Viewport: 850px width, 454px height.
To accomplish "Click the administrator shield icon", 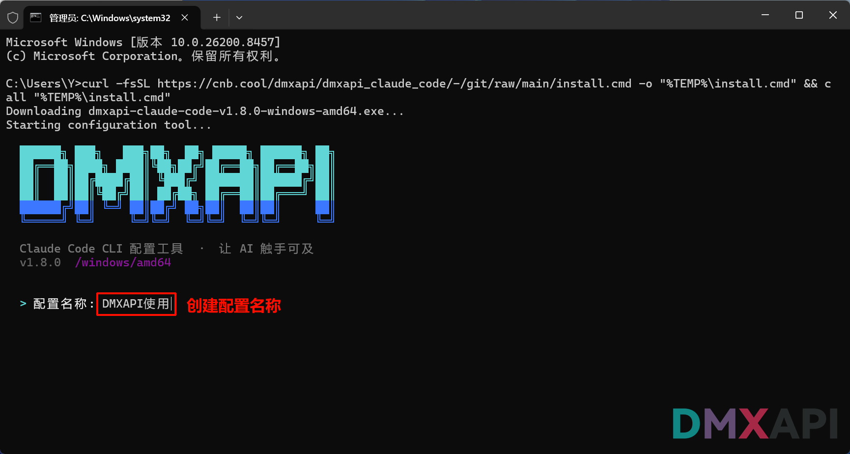I will pyautogui.click(x=13, y=18).
